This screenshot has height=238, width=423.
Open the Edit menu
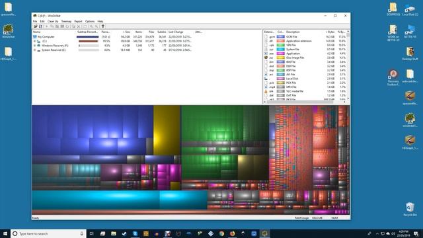42,21
